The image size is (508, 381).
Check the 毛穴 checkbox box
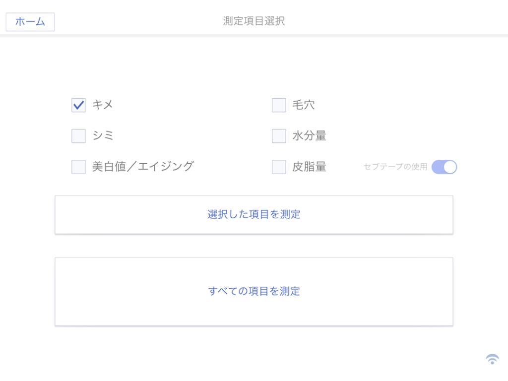tap(279, 105)
